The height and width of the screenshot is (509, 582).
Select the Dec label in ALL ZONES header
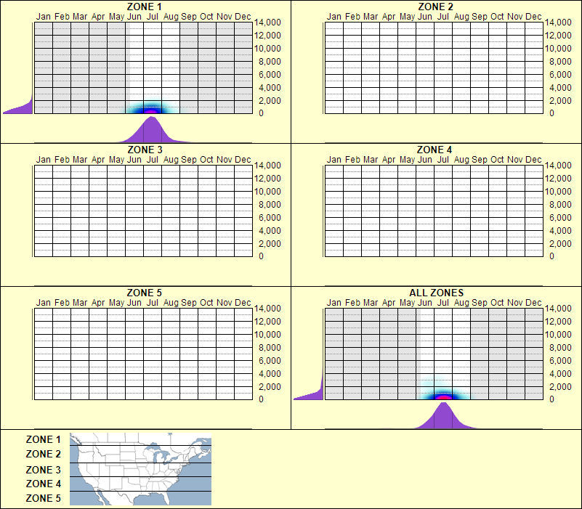(x=535, y=301)
